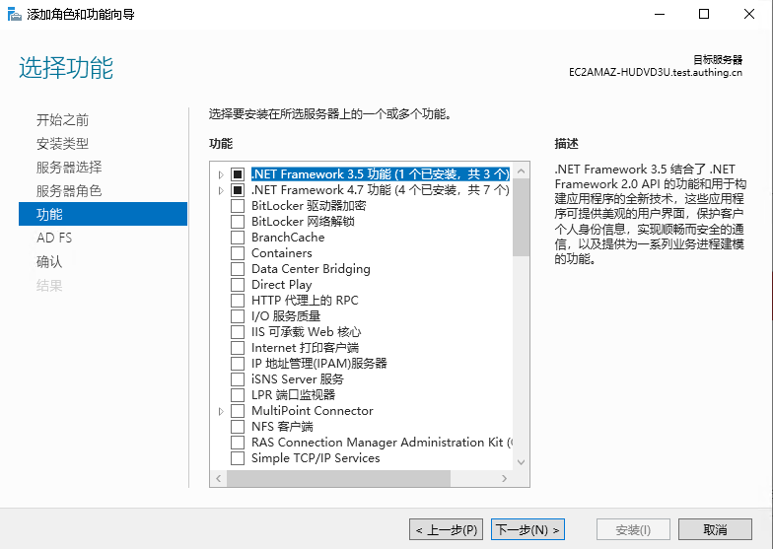Click the horizontal scrollbar thumb

point(339,479)
